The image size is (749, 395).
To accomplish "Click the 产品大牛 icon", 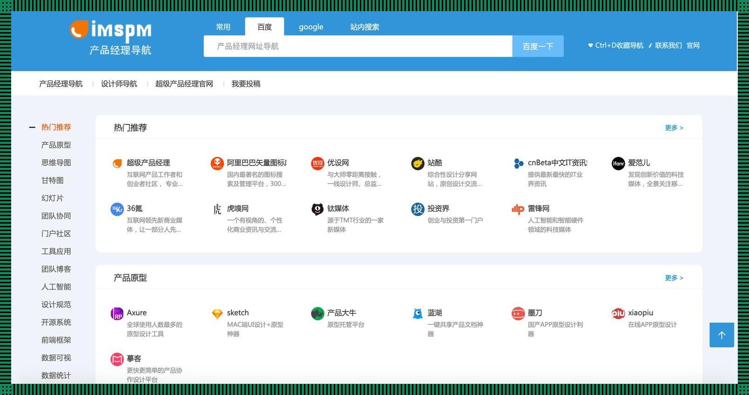I will (x=317, y=313).
